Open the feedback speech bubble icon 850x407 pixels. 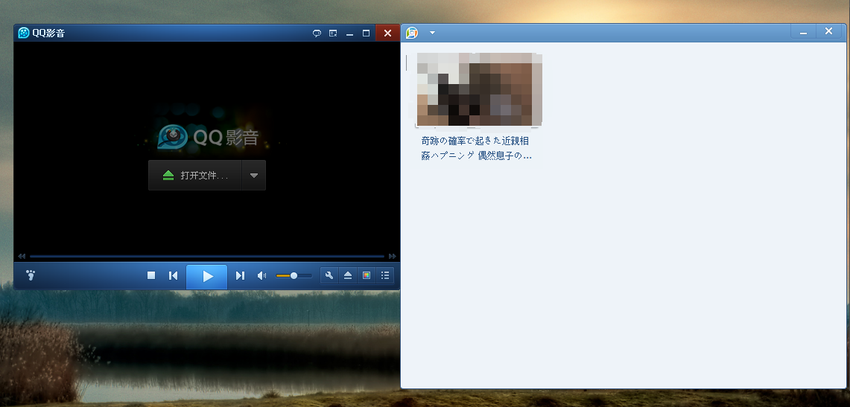[x=317, y=33]
